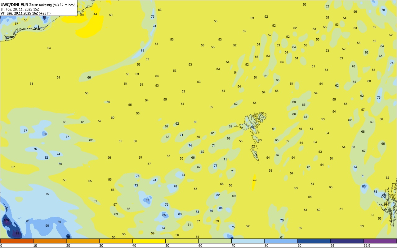Viewport: 397px width, 248px height.
Task: Click the map value 85 in blue patch
Action: click(x=164, y=215)
